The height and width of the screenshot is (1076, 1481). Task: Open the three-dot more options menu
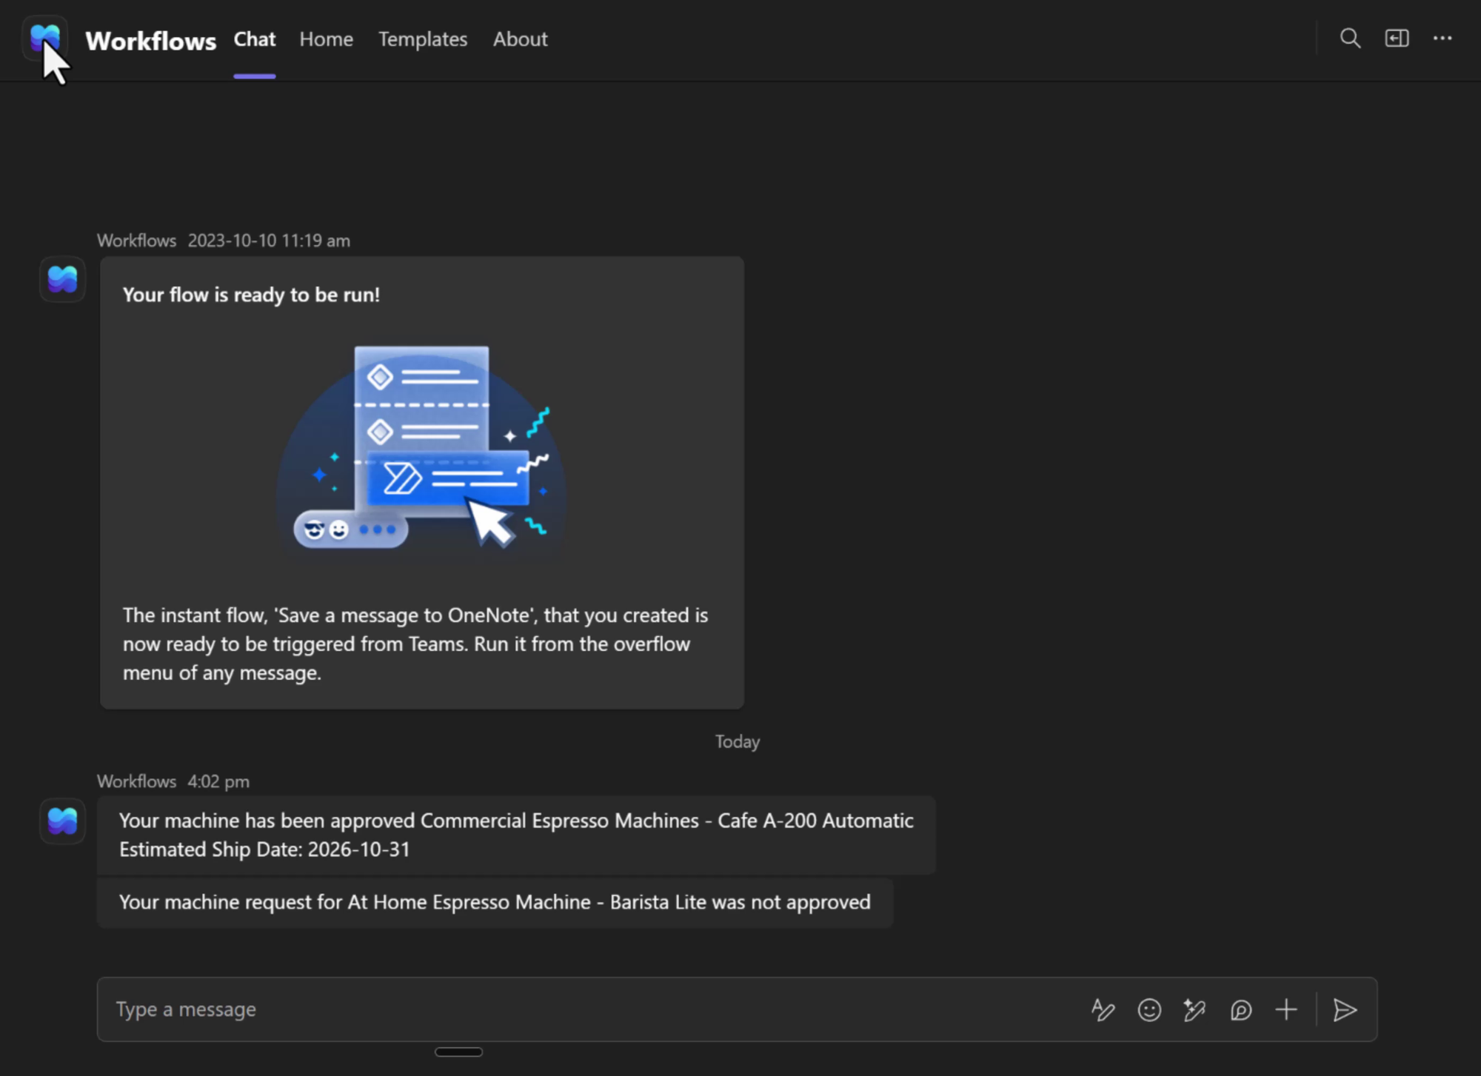[1442, 39]
